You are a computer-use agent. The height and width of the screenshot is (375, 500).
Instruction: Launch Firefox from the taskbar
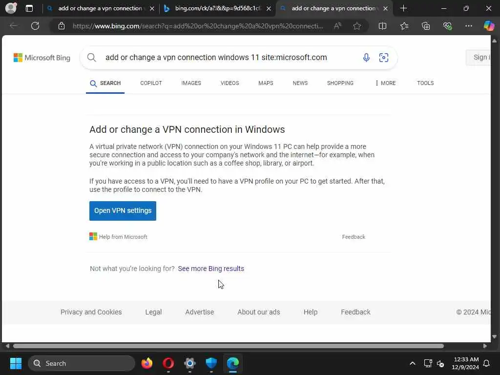coord(146,363)
